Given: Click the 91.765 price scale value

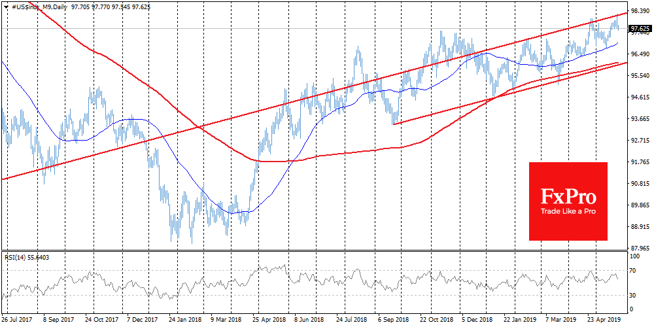Looking at the screenshot, I should click(639, 162).
